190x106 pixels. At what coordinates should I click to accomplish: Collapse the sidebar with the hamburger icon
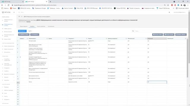click(14, 12)
